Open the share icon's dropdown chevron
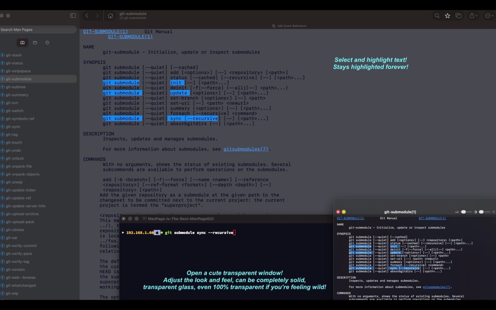496x310 pixels. click(477, 16)
